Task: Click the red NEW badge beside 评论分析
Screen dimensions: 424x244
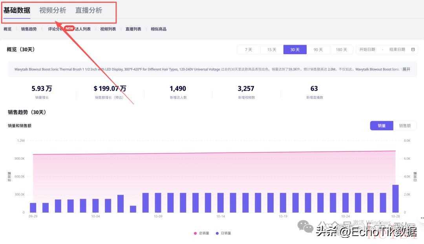Action: 69,28
